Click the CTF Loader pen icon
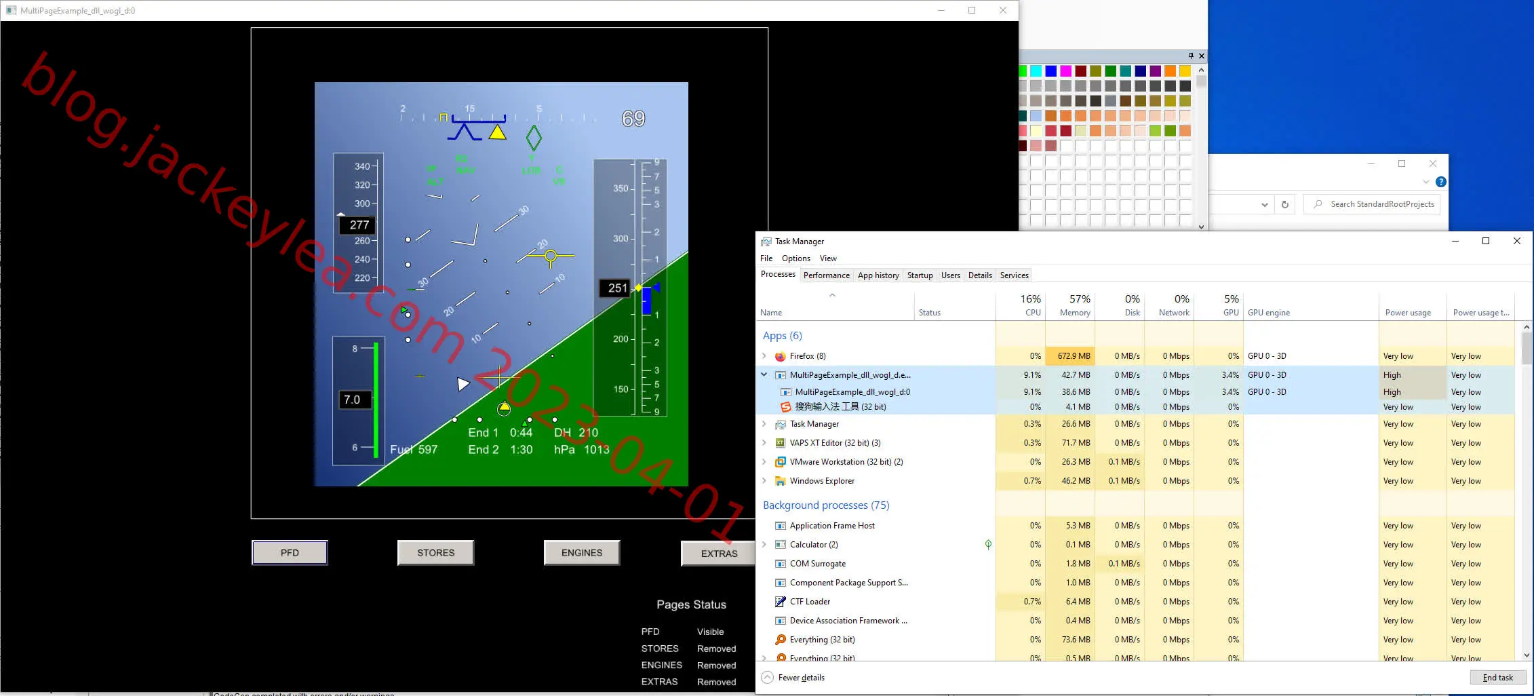The height and width of the screenshot is (696, 1534). coord(781,602)
